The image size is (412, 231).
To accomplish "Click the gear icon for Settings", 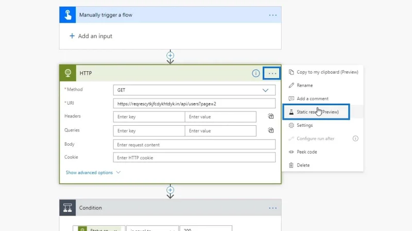I will click(x=291, y=125).
